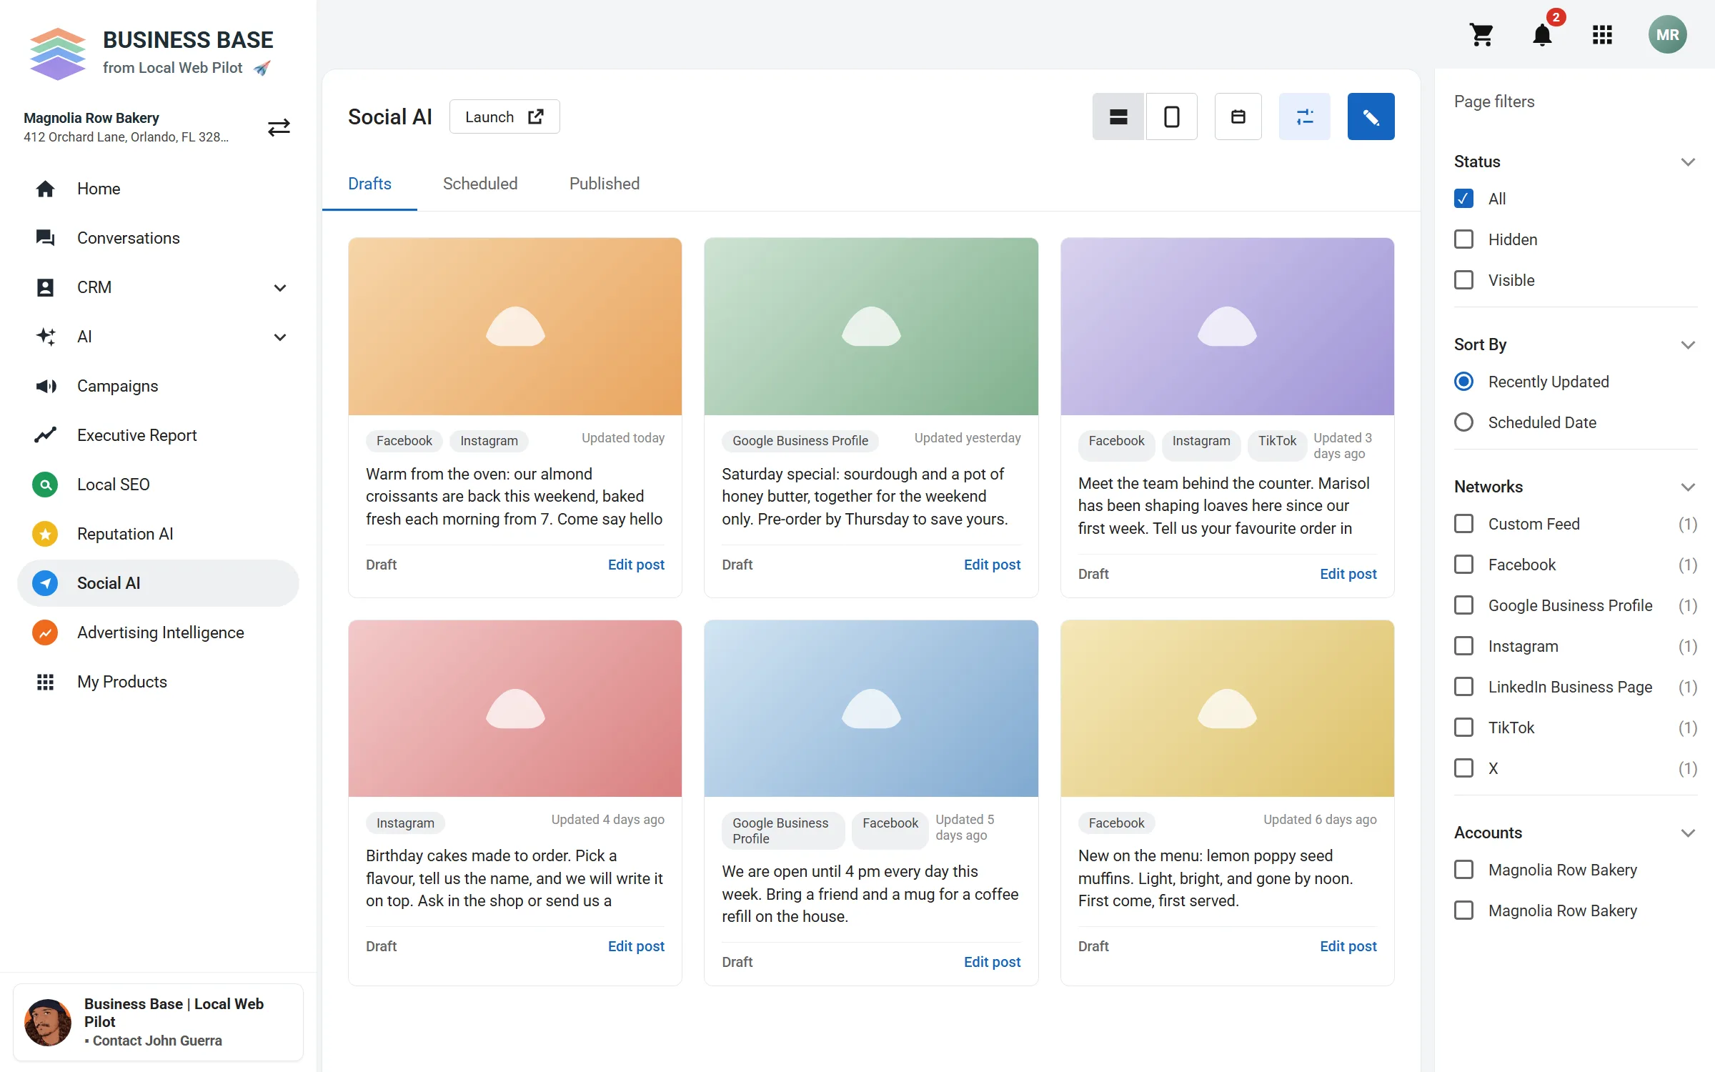Select the Drafts tab

click(x=369, y=184)
